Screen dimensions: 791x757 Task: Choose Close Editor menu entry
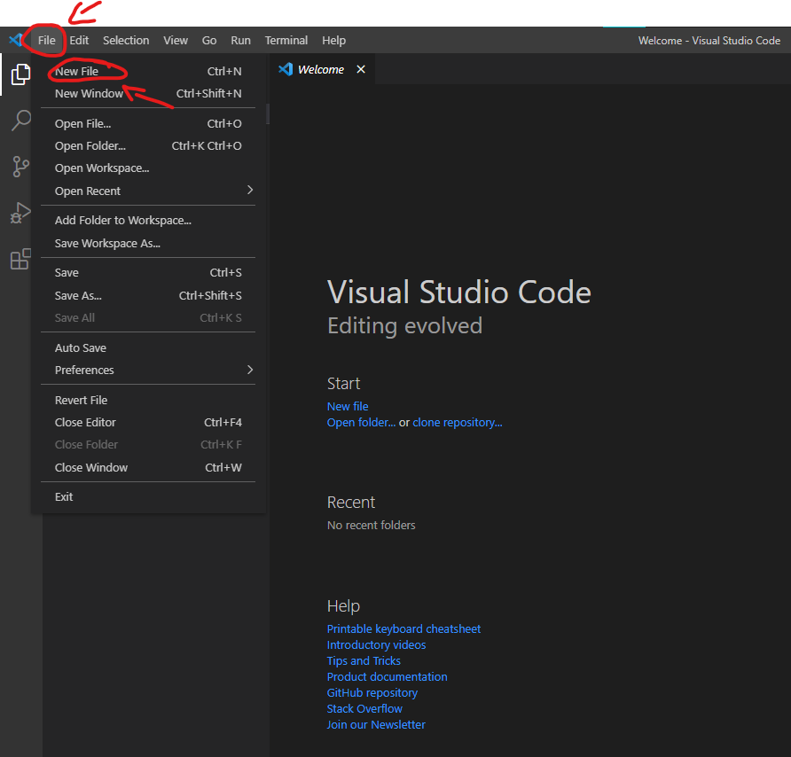click(148, 422)
